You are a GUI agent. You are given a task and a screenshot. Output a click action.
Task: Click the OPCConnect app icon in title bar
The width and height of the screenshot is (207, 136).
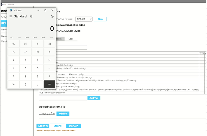[x=1, y=4]
